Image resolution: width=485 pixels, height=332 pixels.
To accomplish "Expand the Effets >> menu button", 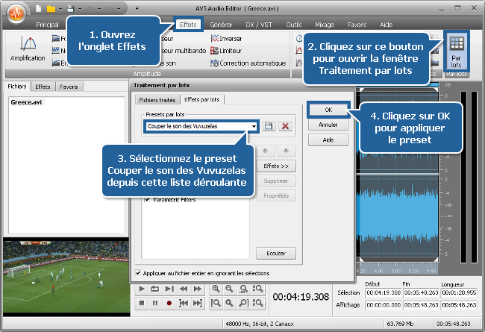I will tap(276, 166).
